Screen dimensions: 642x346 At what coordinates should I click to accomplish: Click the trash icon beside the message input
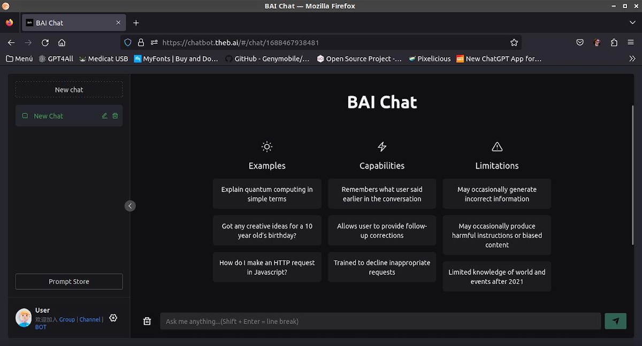click(147, 321)
